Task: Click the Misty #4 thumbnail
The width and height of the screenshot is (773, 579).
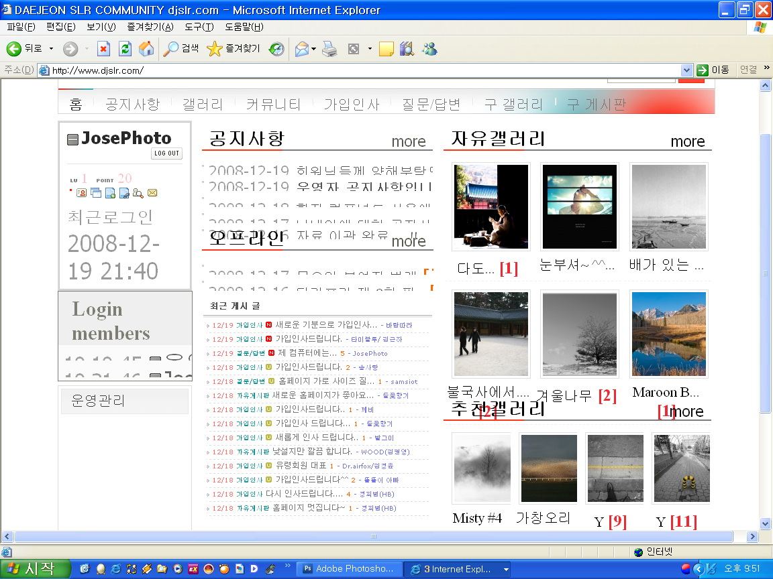Action: click(480, 468)
